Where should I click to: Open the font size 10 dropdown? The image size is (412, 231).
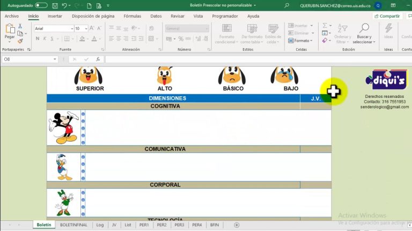[x=86, y=28]
